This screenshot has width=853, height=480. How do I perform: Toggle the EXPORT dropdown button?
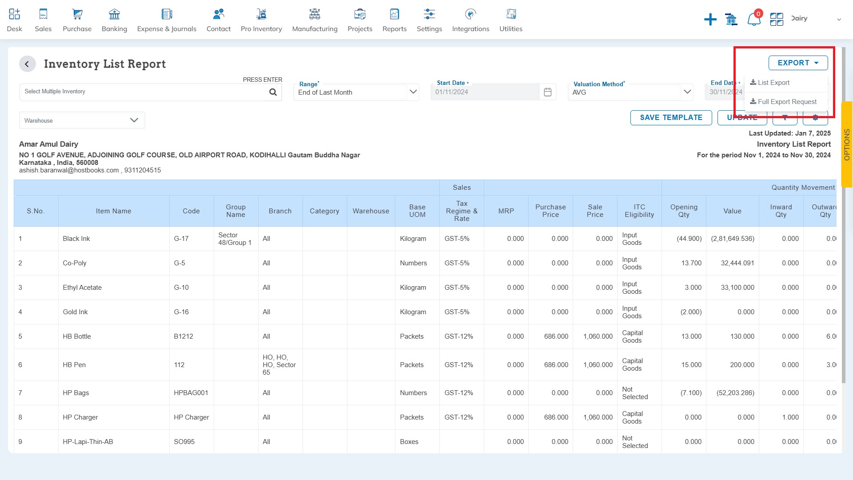point(798,63)
